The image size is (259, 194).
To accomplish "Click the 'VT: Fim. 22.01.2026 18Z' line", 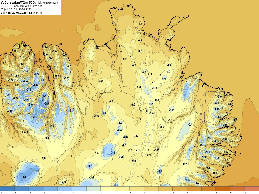I will (16, 13).
